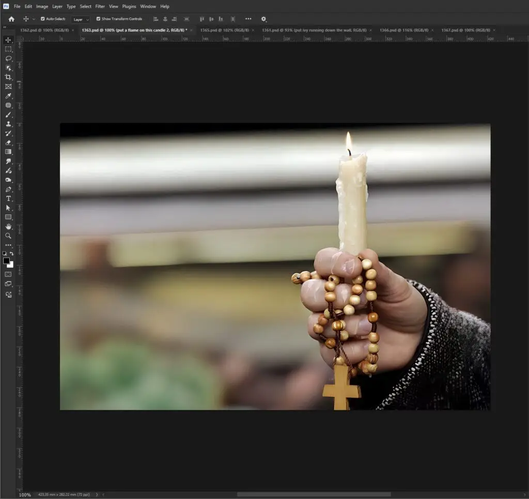Open the three-dots align options
529x499 pixels.
248,19
